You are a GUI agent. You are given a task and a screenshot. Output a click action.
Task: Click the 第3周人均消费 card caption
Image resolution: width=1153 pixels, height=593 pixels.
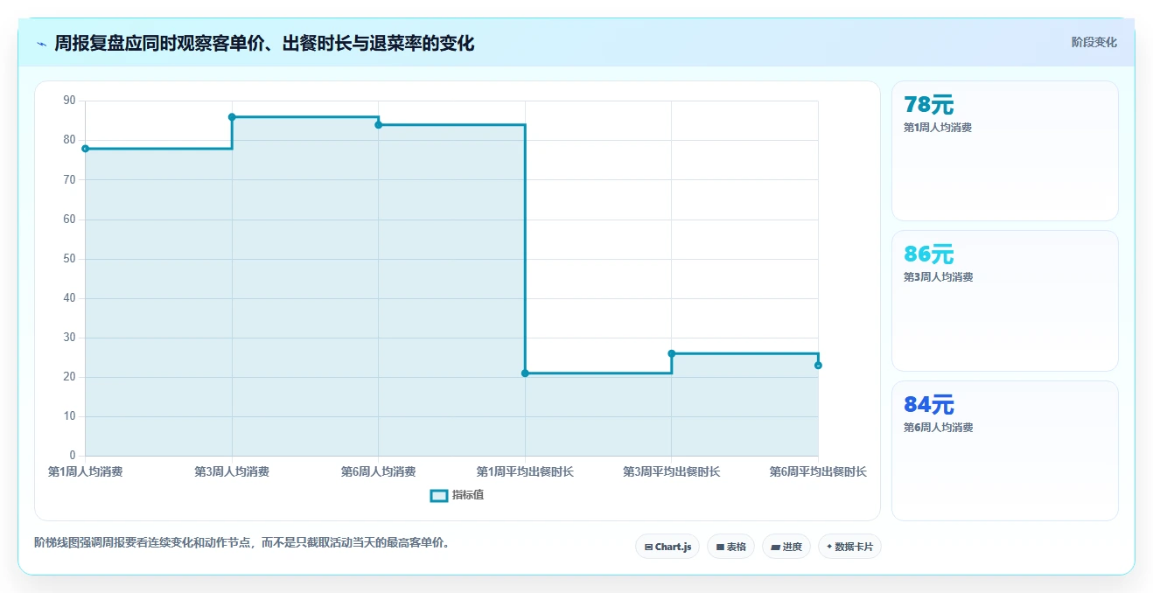click(x=938, y=277)
